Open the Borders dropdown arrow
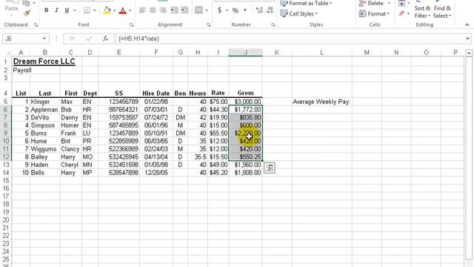Image resolution: width=474 pixels, height=267 pixels. pyautogui.click(x=95, y=10)
